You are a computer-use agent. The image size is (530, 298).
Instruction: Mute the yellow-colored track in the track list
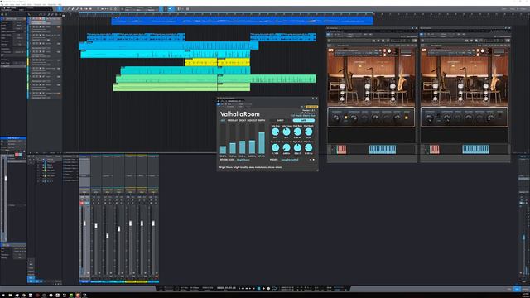(33, 60)
